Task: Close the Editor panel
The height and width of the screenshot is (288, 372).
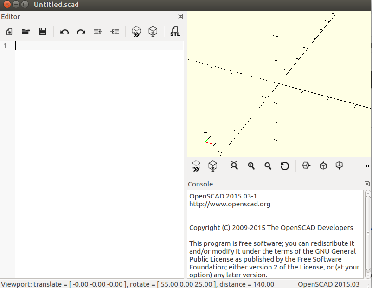Action: click(180, 16)
